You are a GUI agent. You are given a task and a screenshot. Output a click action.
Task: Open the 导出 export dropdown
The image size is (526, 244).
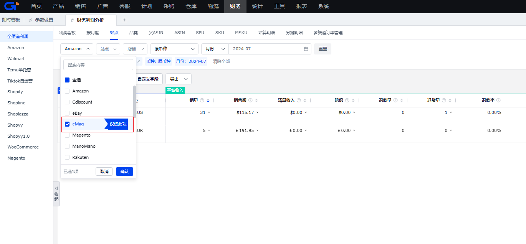179,79
